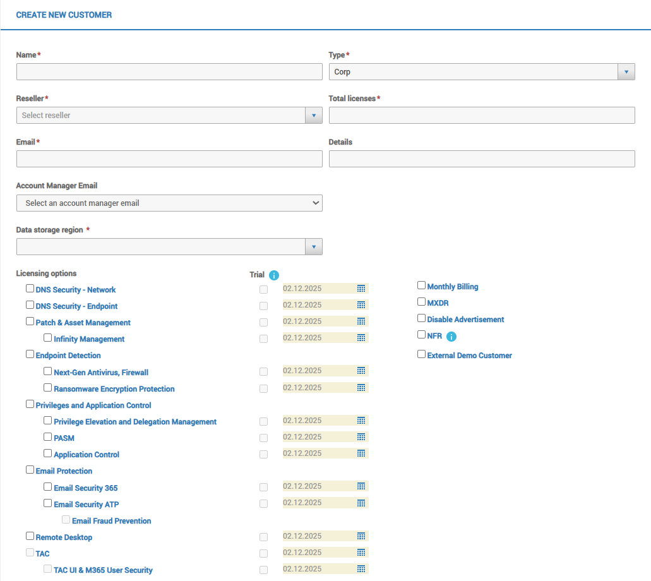Enable Ransomware Encryption Protection

pos(48,388)
